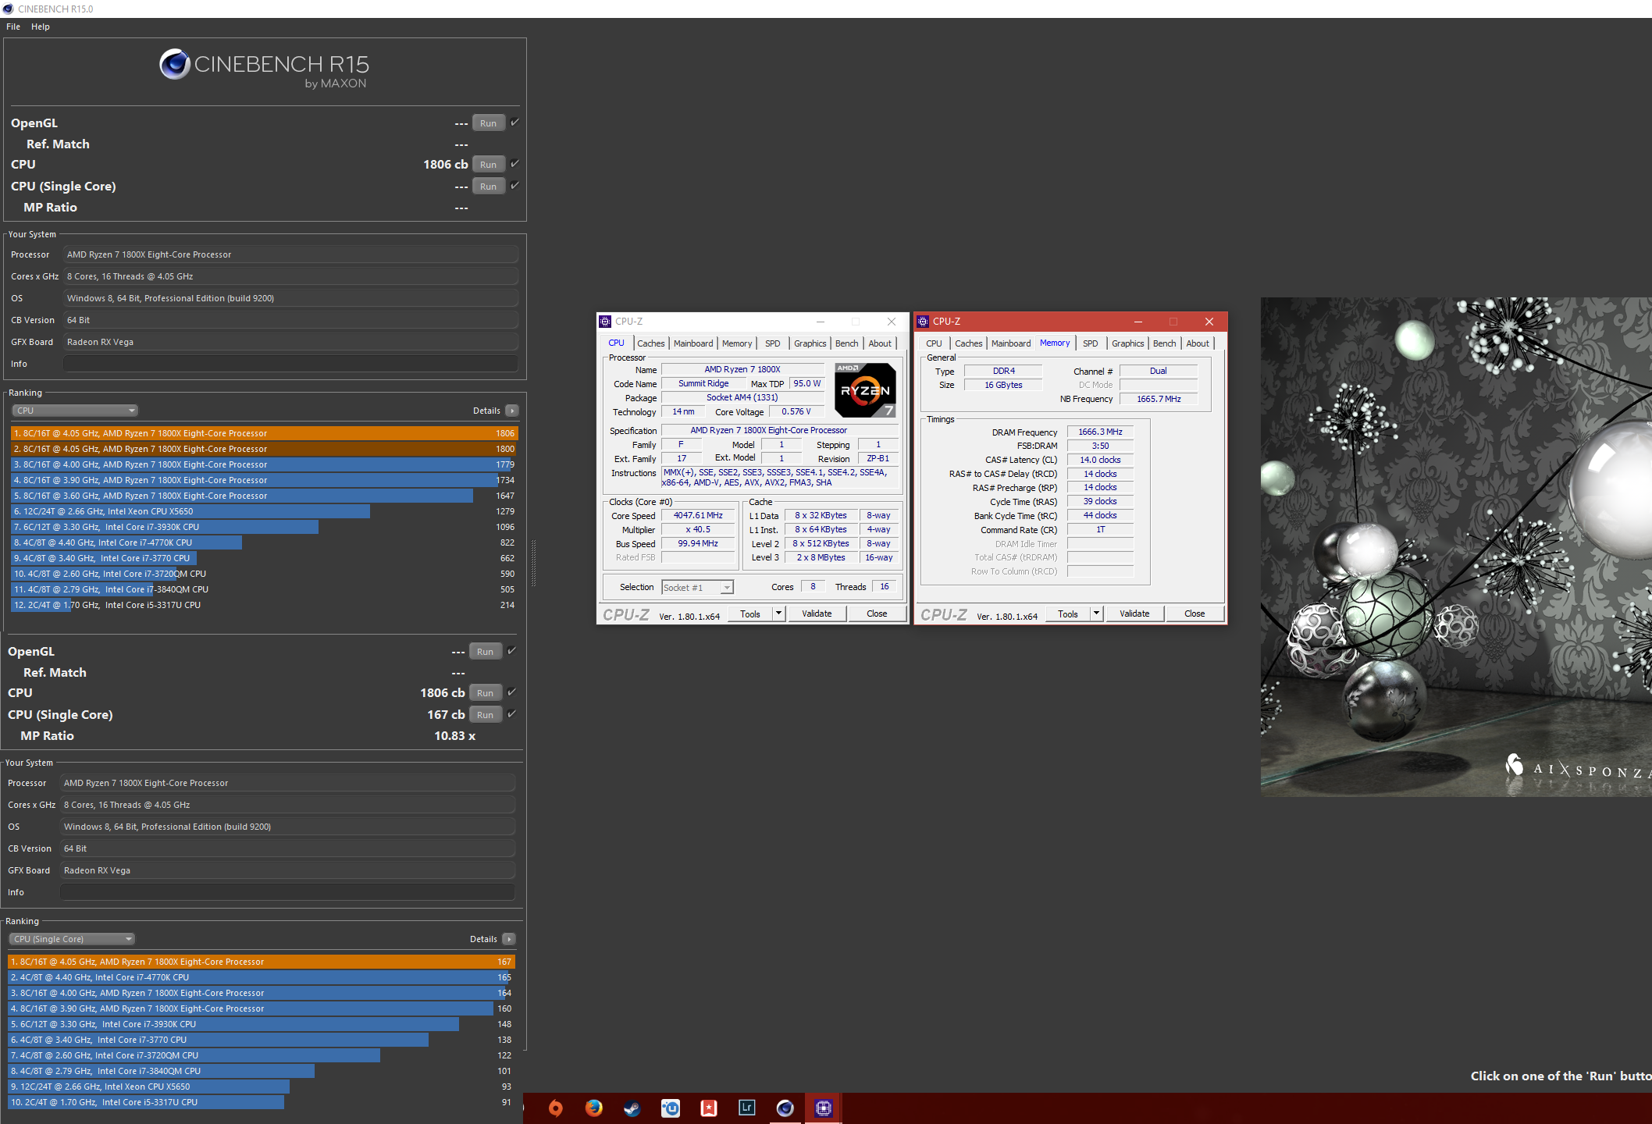This screenshot has height=1124, width=1652.
Task: Click Validate in the right CPU-Z window
Action: click(1134, 614)
